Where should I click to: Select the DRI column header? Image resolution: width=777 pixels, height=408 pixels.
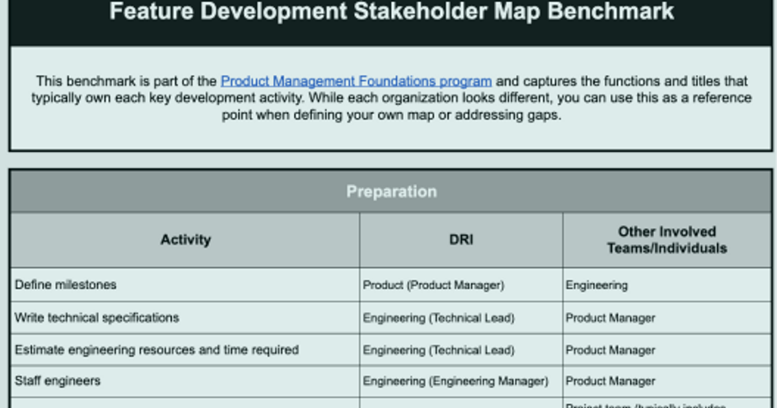click(x=460, y=239)
